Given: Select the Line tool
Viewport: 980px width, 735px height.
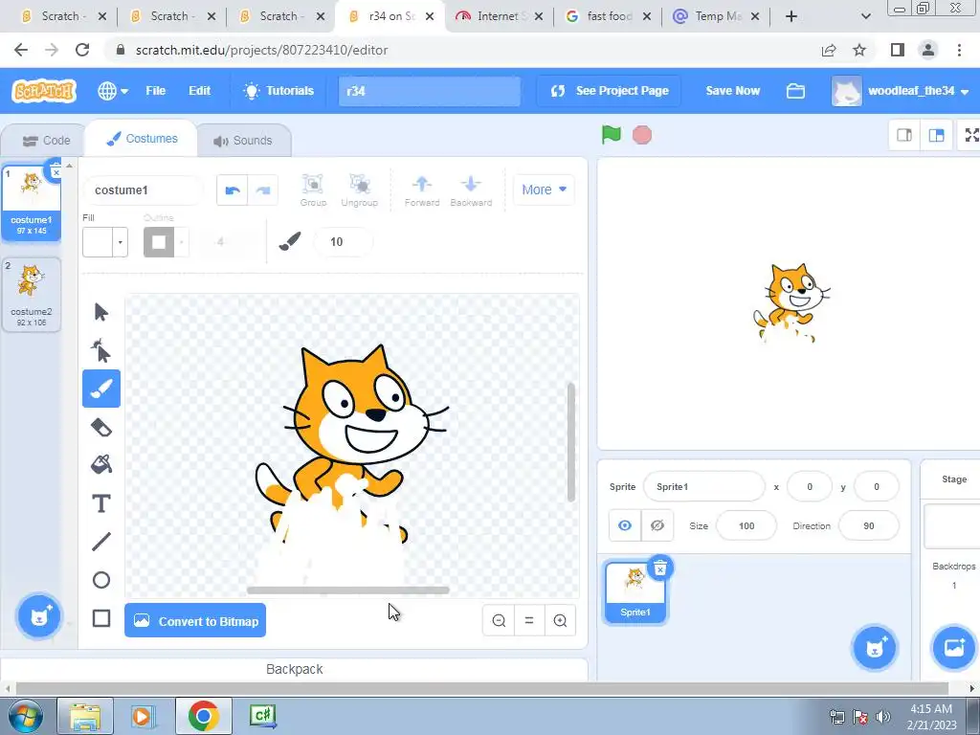Looking at the screenshot, I should click(x=101, y=542).
